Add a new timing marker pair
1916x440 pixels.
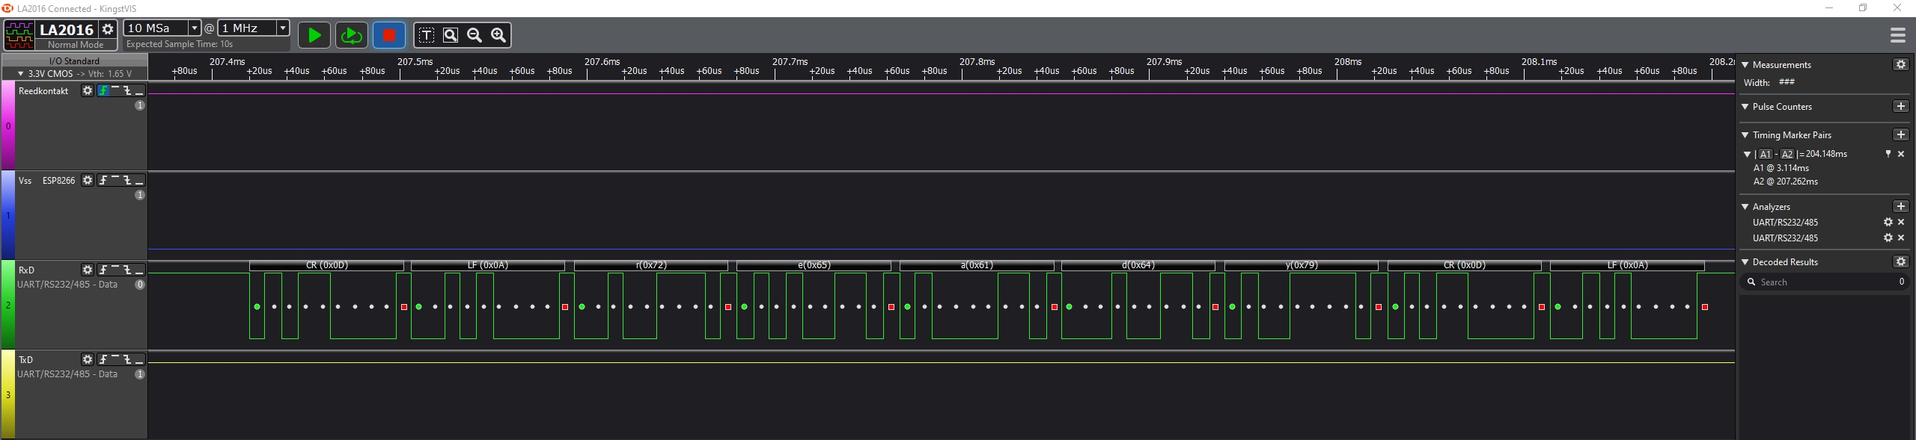coord(1900,134)
